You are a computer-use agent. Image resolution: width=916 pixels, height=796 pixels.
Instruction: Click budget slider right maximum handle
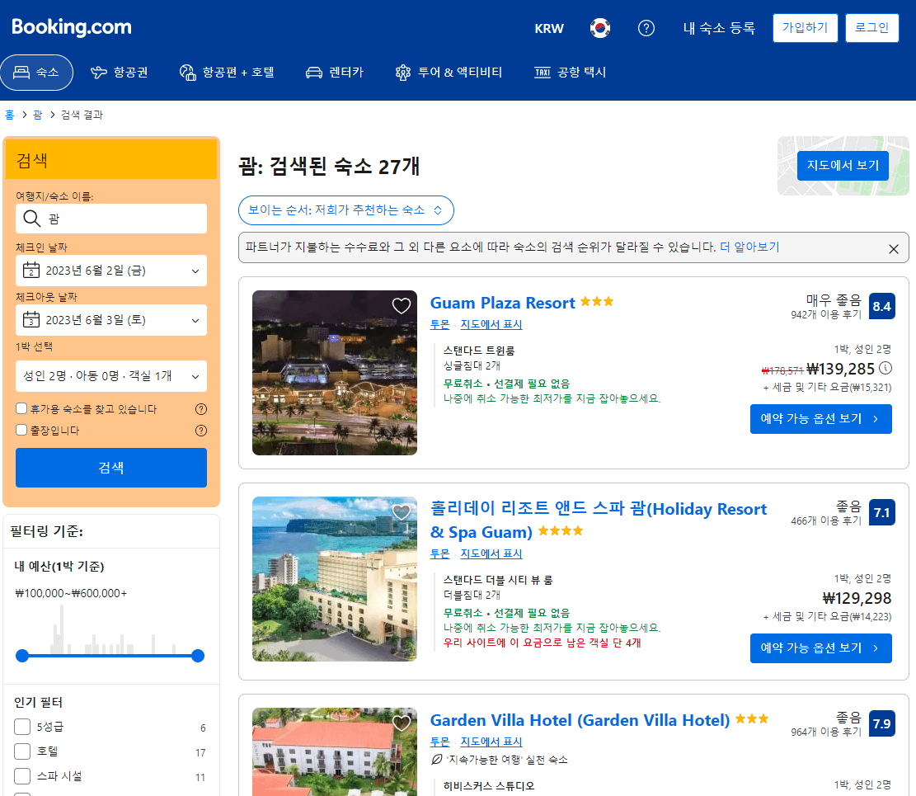pos(198,656)
